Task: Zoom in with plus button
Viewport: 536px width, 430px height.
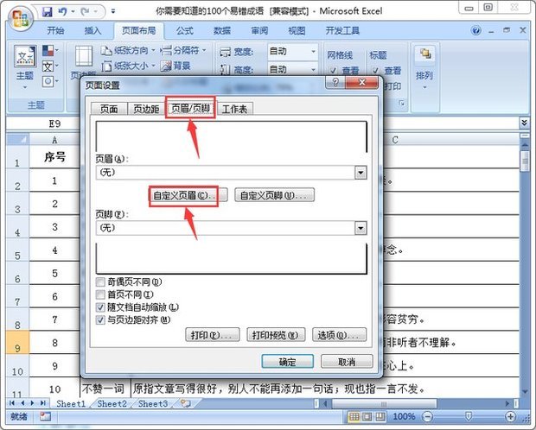Action: [510, 417]
